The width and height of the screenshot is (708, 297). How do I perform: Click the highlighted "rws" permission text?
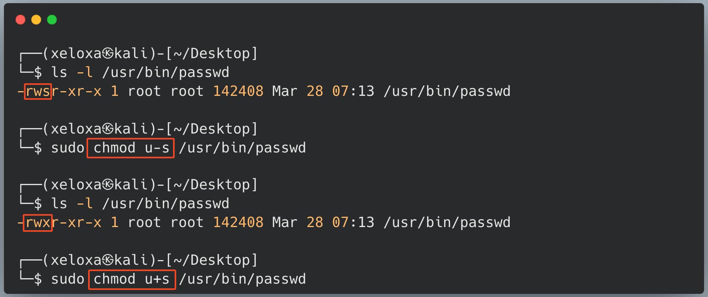[x=38, y=92]
